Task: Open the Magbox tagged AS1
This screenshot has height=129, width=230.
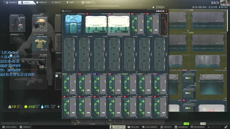Action: 153,24
